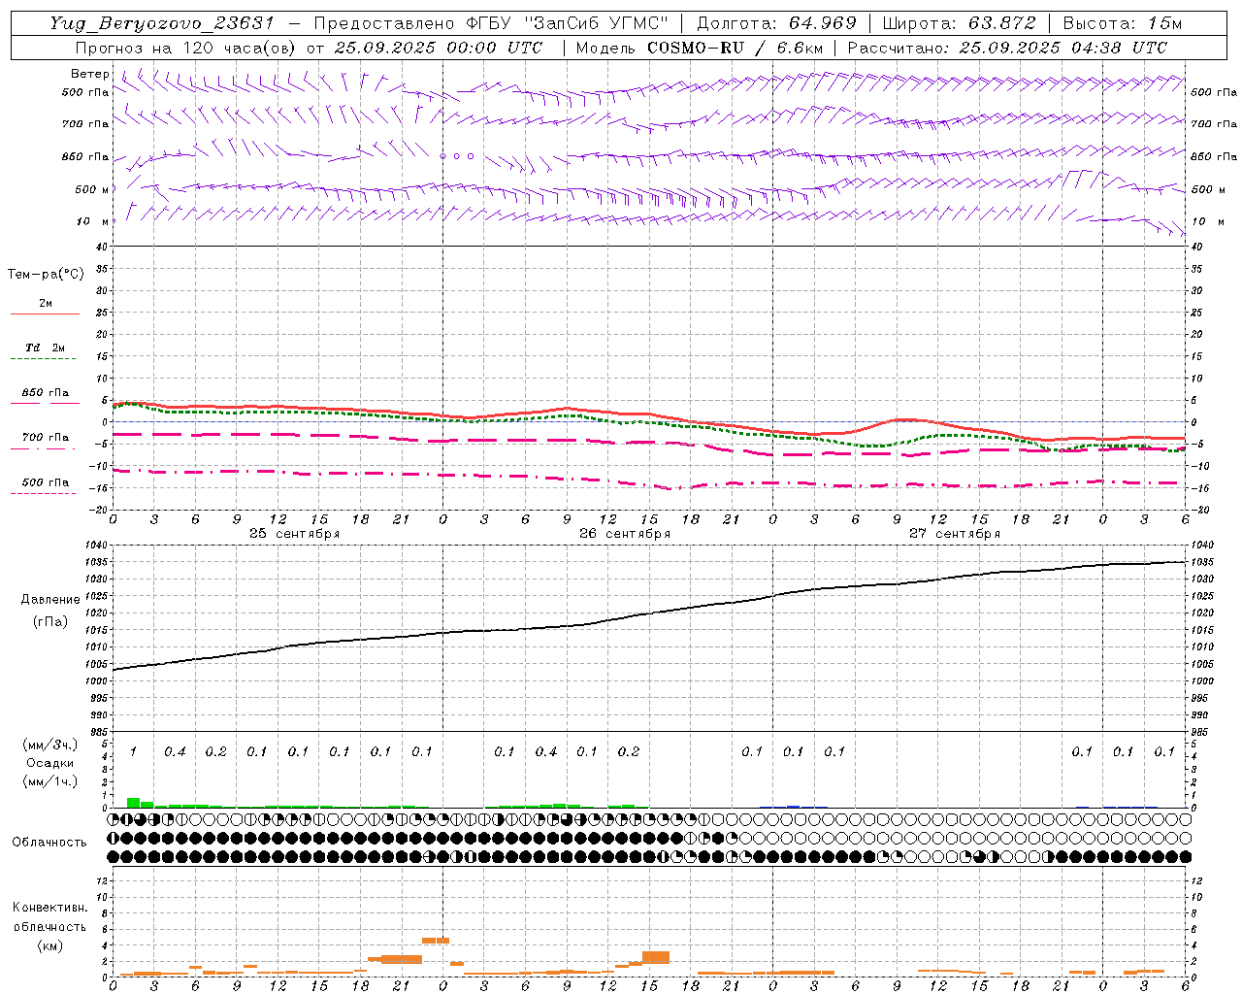This screenshot has height=994, width=1242.
Task: Select the elevation text Высота: 15м
Action: coord(1122,23)
